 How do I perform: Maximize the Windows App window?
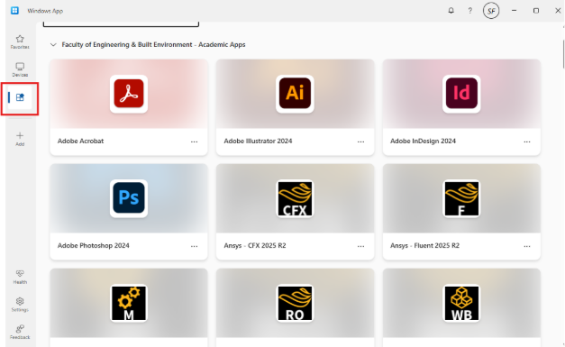pos(536,11)
